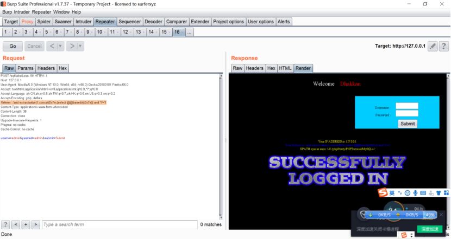Open Repeater help question mark icon
This screenshot has height=239, width=451.
(x=443, y=46)
